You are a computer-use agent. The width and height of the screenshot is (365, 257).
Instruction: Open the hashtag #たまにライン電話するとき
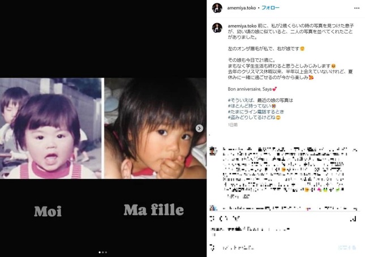pos(256,112)
